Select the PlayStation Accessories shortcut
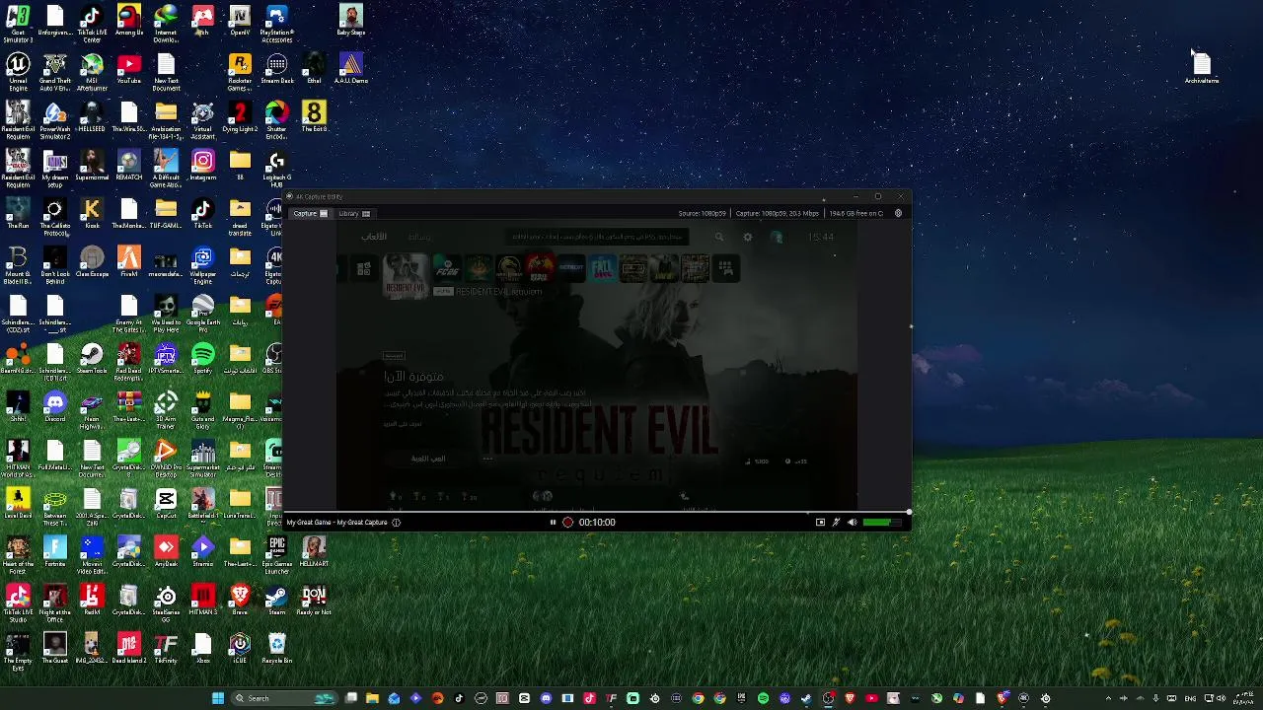This screenshot has height=710, width=1263. coord(276,24)
